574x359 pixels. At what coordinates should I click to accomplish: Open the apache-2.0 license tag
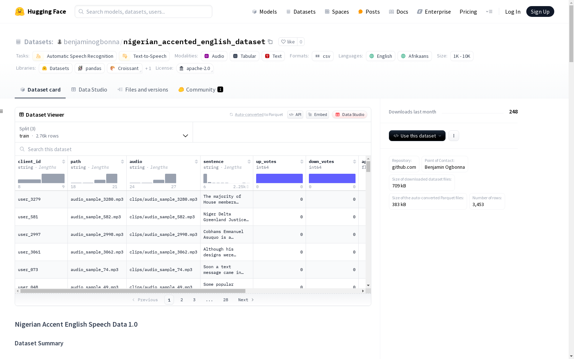195,68
